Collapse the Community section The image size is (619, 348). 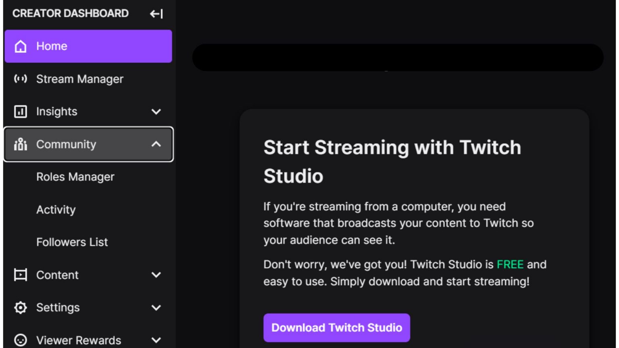tap(156, 144)
